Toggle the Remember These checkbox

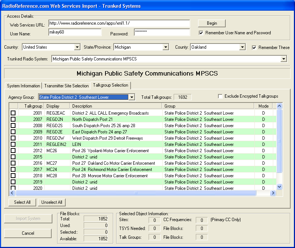[254, 48]
